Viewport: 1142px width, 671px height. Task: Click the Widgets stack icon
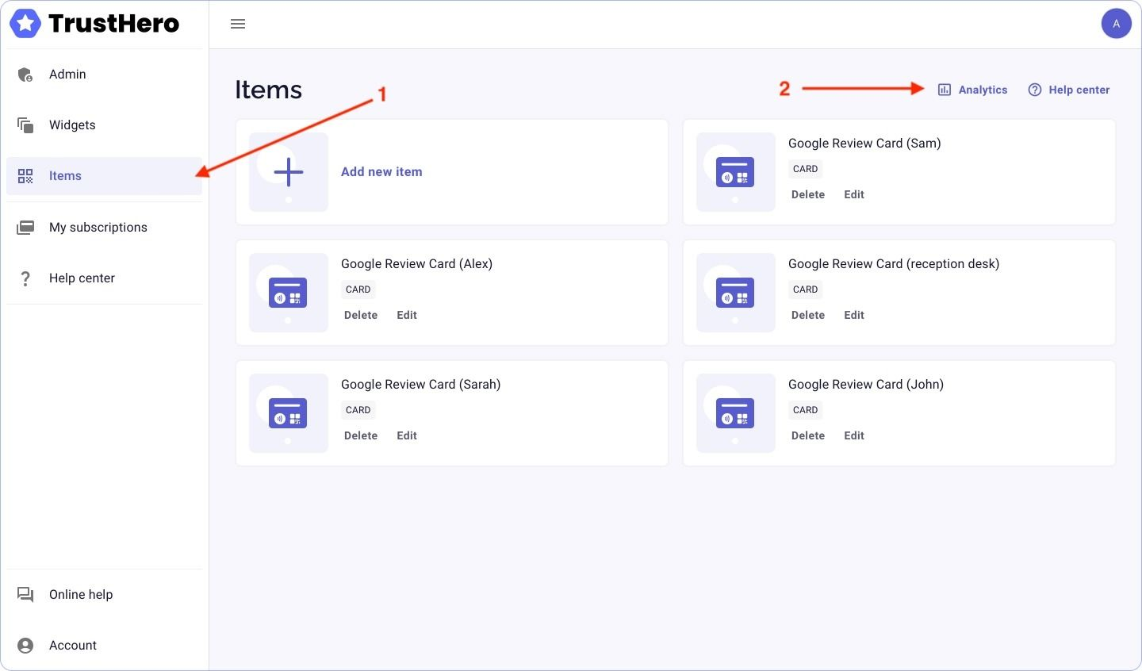(25, 125)
